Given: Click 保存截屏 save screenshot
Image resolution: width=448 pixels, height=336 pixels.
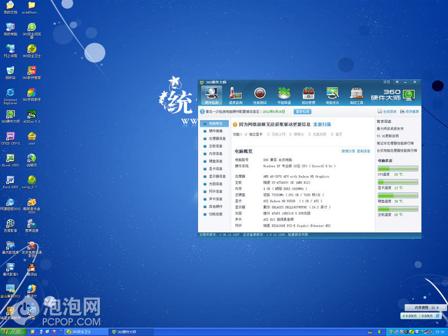Looking at the screenshot, I should (409, 112).
